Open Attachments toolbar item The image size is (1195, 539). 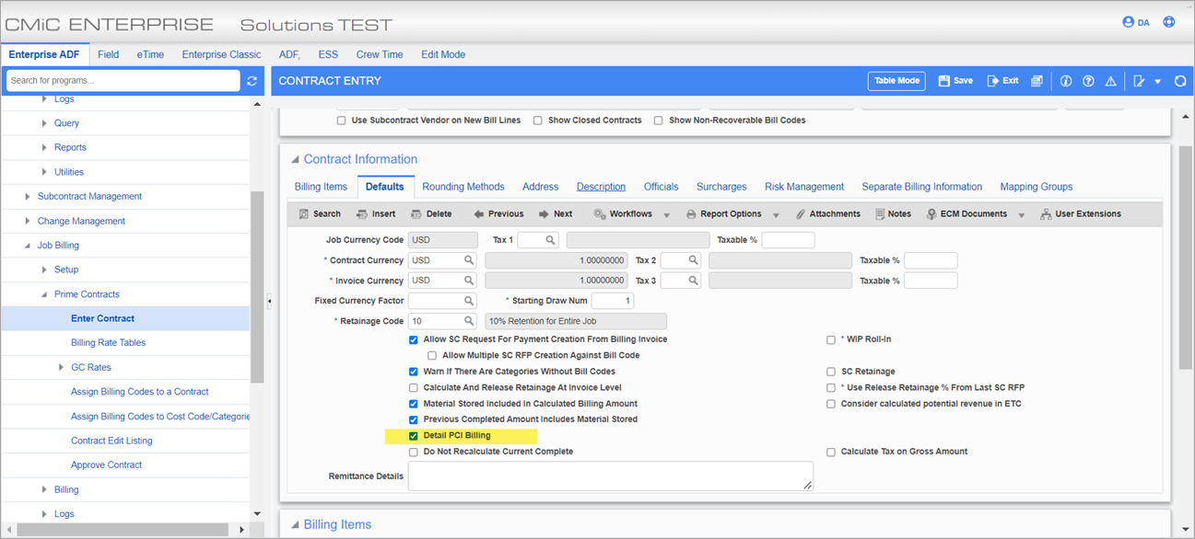point(827,213)
